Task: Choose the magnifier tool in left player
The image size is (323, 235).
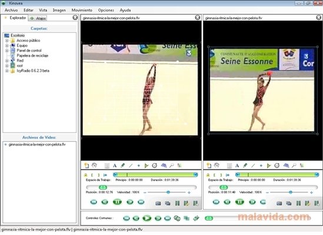Action: click(x=172, y=166)
